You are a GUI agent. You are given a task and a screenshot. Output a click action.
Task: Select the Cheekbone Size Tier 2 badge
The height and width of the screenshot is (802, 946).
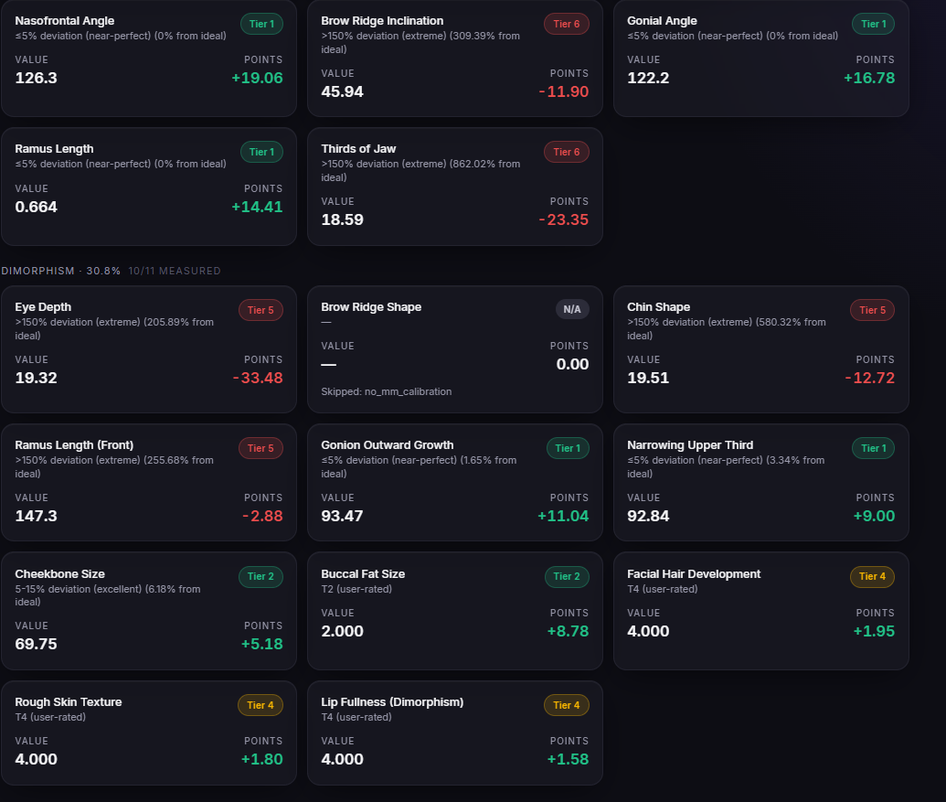260,576
